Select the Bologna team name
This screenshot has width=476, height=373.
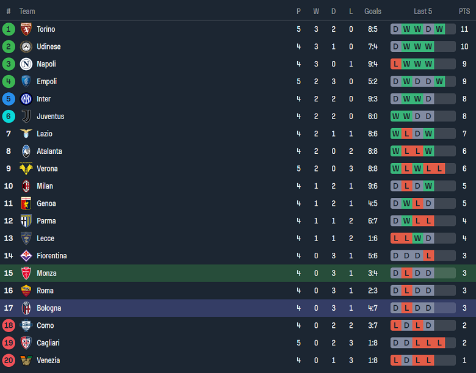pos(49,308)
